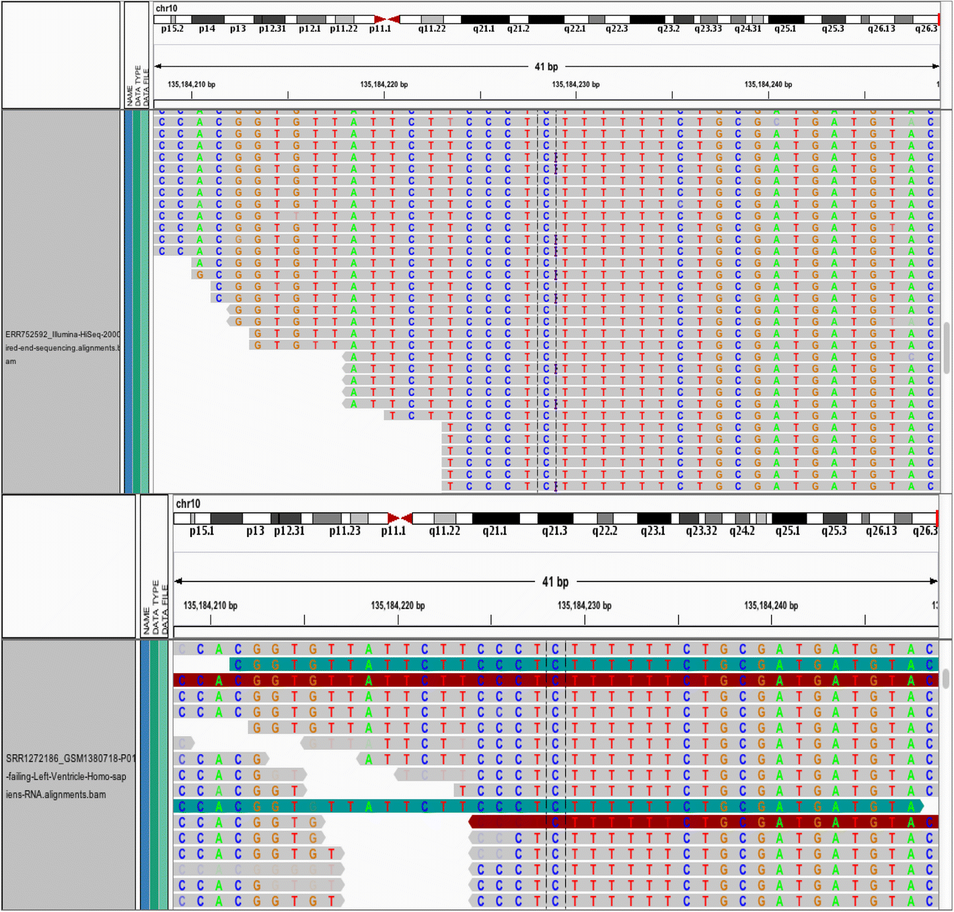Screen dimensions: 954x912
Task: Select the full-length dark red read in SRR1272186 track
Action: [556, 680]
